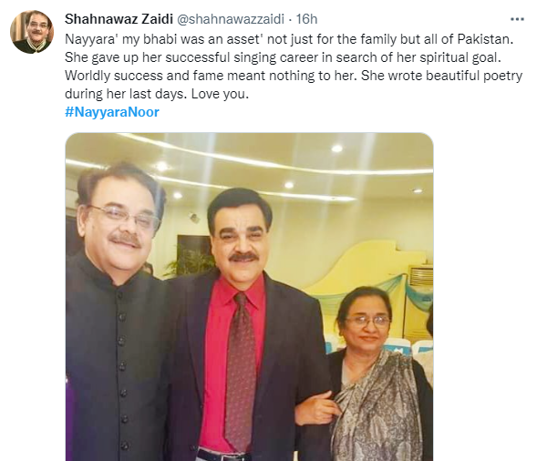
Task: Click the woman in the grey shawl in the photo
Action: (x=377, y=374)
